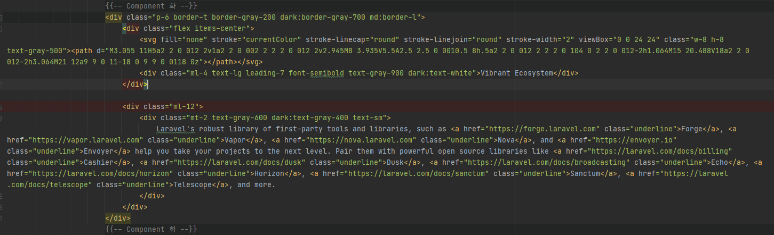Click the ".com/docs/telescope" wrapped URL text
The height and width of the screenshot is (235, 774).
(x=47, y=184)
